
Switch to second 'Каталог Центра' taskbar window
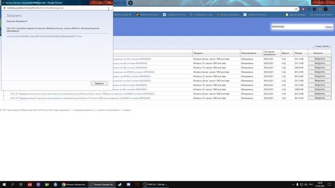click(x=102, y=184)
